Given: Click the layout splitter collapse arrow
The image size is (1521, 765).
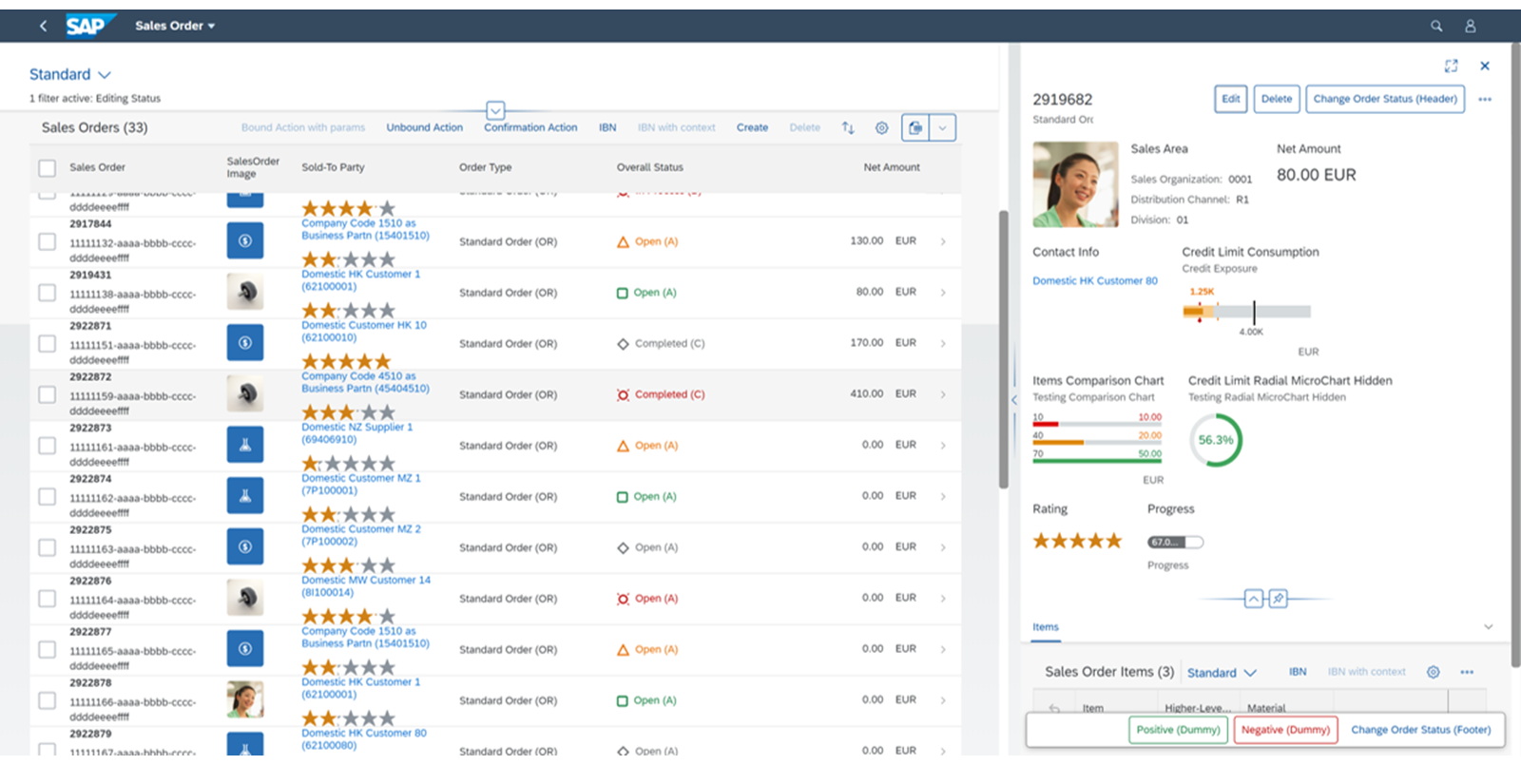Looking at the screenshot, I should (x=1014, y=400).
